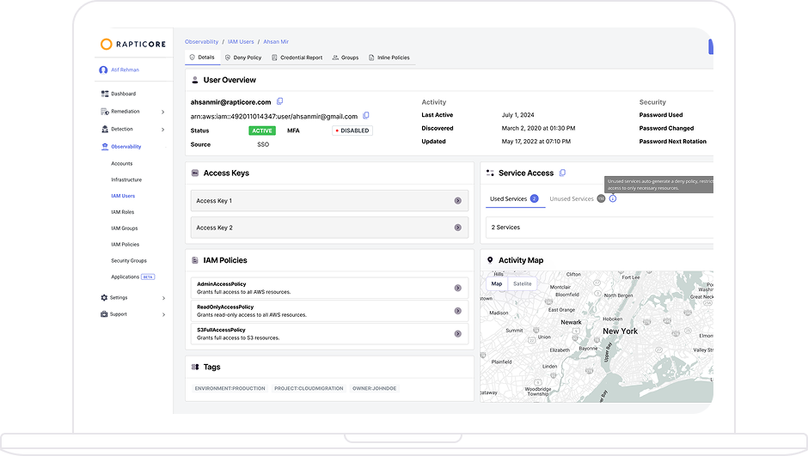The image size is (808, 456).
Task: Show the Unused Services tab
Action: click(x=572, y=198)
